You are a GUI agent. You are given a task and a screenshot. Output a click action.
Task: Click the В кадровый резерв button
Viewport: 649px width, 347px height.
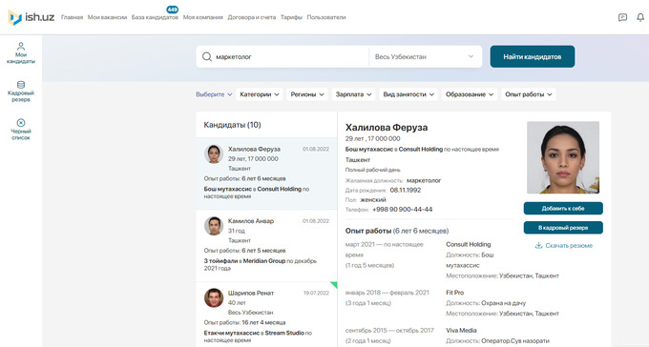click(563, 228)
